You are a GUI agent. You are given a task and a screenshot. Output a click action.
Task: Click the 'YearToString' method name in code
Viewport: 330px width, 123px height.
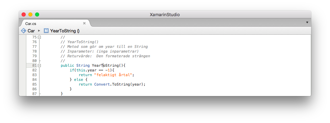(105, 66)
